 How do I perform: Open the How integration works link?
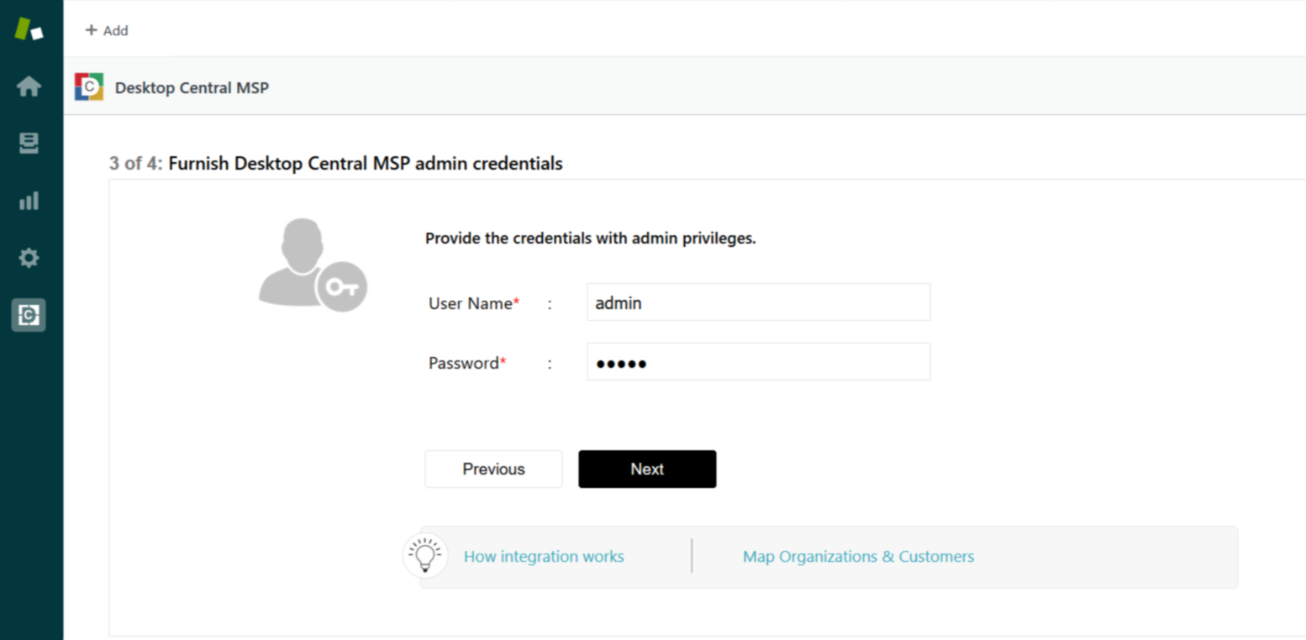coord(544,556)
